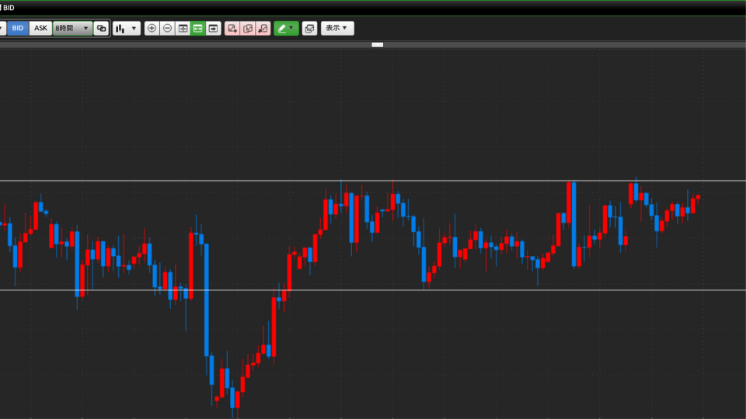Click the edit indicator pink icon

(x=248, y=28)
